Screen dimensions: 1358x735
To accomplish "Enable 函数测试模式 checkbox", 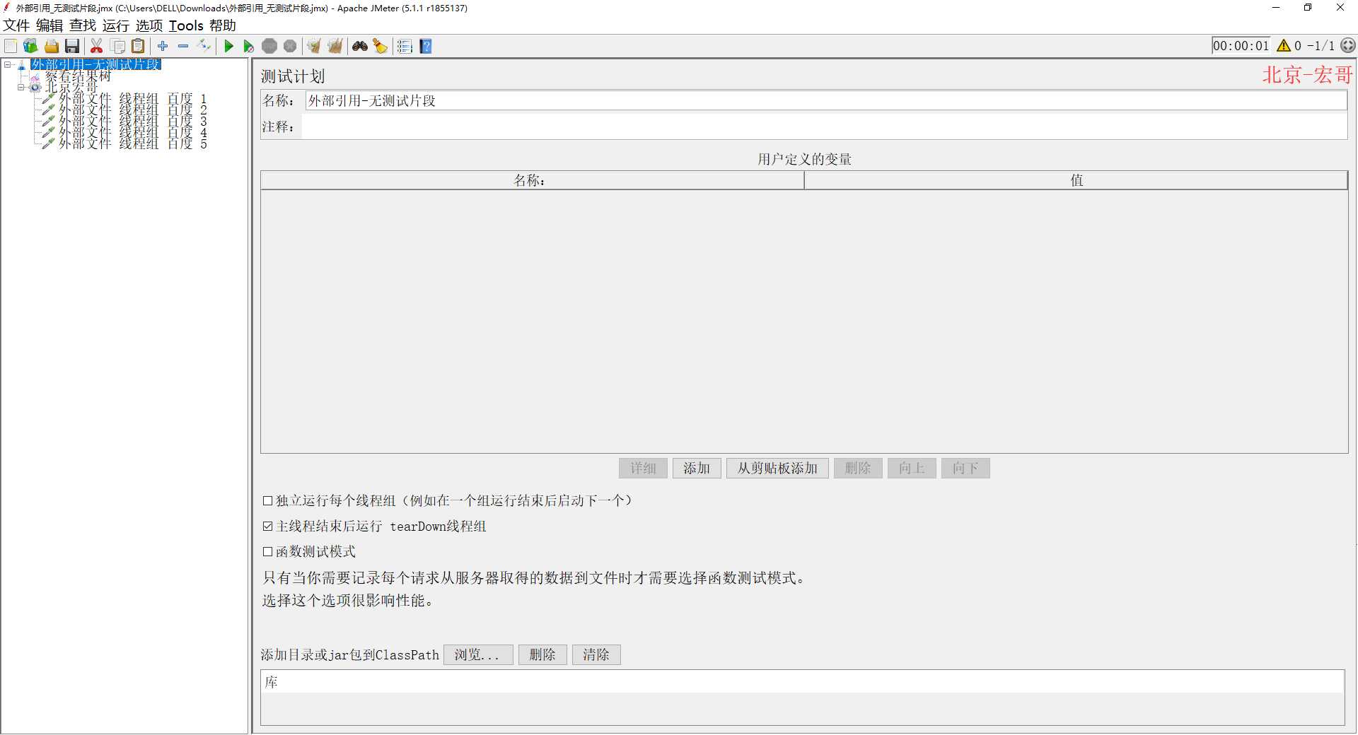I will click(267, 551).
